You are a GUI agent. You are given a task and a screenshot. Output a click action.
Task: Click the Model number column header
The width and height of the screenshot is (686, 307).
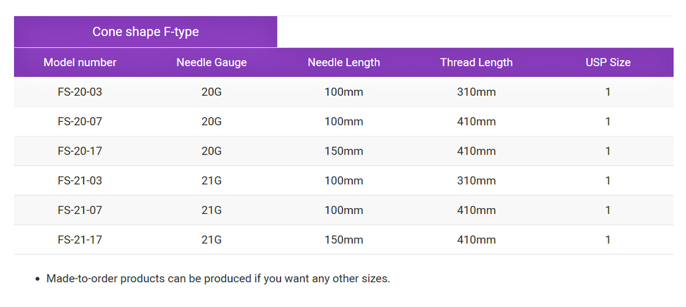coord(80,62)
